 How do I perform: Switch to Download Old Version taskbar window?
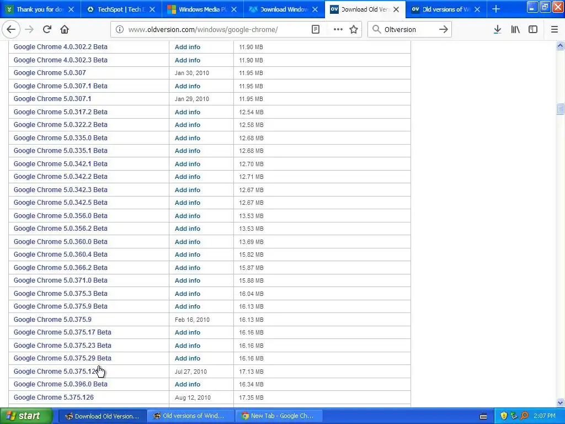(x=102, y=416)
